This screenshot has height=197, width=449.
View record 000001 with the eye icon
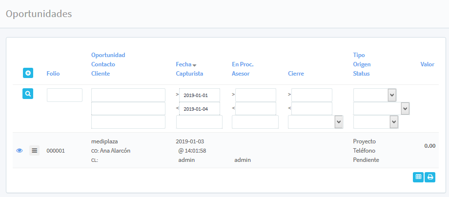click(20, 151)
